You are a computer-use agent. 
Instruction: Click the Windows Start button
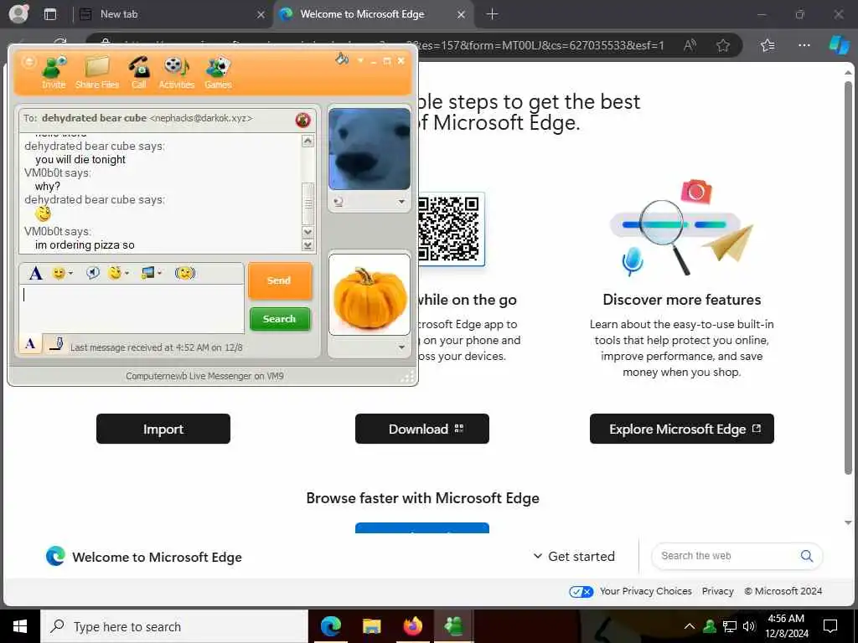click(x=20, y=626)
